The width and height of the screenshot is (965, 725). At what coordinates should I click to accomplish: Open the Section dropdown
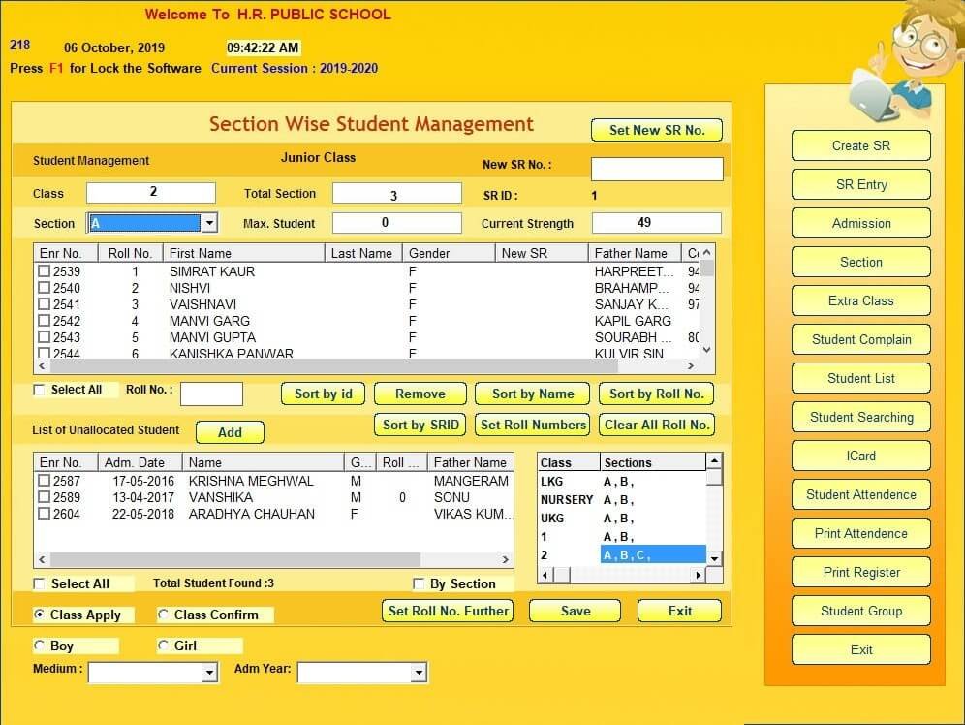(209, 223)
